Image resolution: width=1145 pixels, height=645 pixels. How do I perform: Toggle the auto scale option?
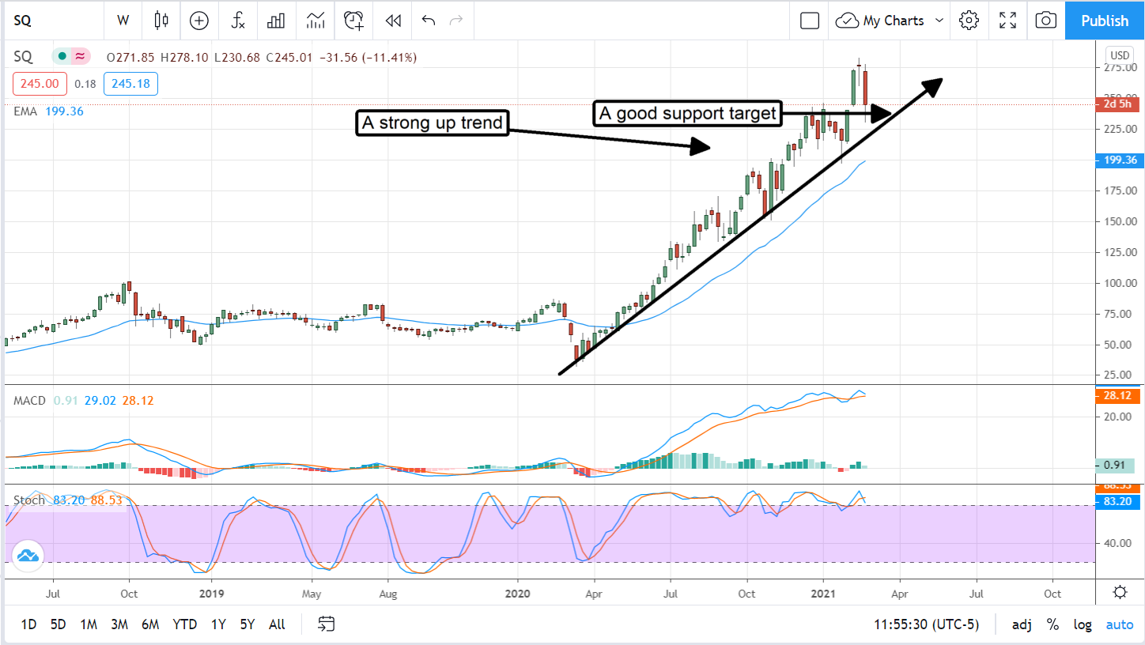pos(1119,624)
